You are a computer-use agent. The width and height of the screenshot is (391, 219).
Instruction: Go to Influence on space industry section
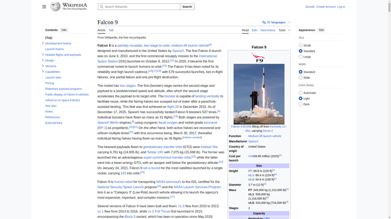point(63,100)
